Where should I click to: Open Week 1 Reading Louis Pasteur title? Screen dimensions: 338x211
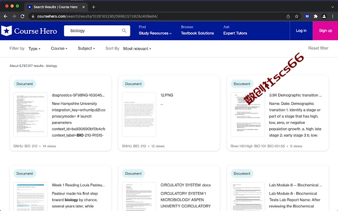point(78,185)
